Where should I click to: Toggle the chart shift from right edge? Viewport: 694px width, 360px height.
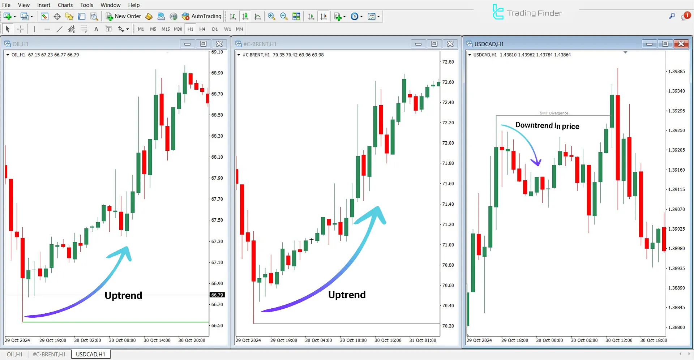(x=324, y=16)
